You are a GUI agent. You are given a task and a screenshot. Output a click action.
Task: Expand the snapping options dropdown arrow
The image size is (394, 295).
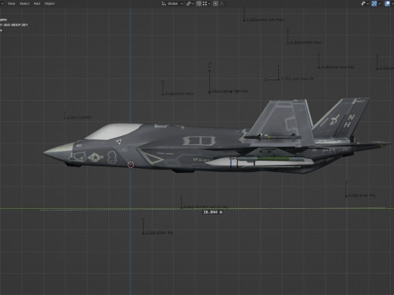pos(209,3)
